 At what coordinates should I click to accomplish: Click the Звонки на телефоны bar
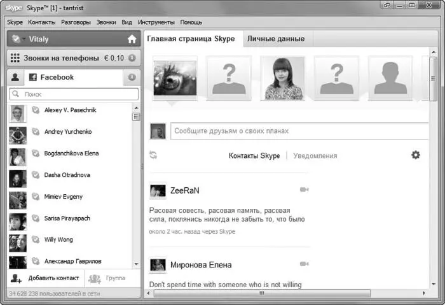point(74,58)
